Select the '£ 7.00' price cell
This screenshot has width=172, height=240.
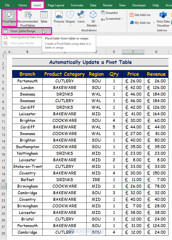point(133,206)
